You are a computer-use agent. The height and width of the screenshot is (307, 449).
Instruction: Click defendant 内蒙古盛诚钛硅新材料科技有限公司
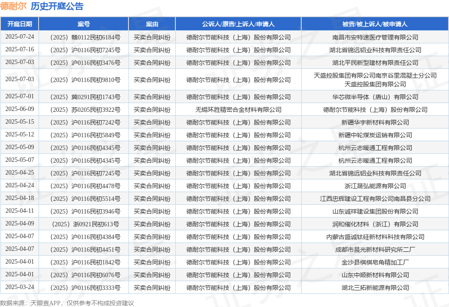(x=375, y=237)
